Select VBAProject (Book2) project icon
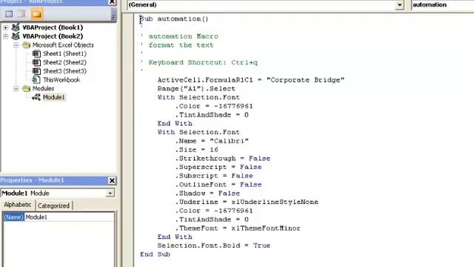The height and width of the screenshot is (267, 474). 16,36
